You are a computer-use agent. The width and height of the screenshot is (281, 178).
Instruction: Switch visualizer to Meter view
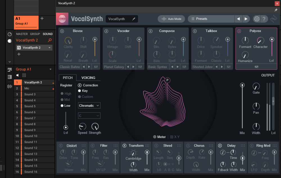click(x=159, y=137)
